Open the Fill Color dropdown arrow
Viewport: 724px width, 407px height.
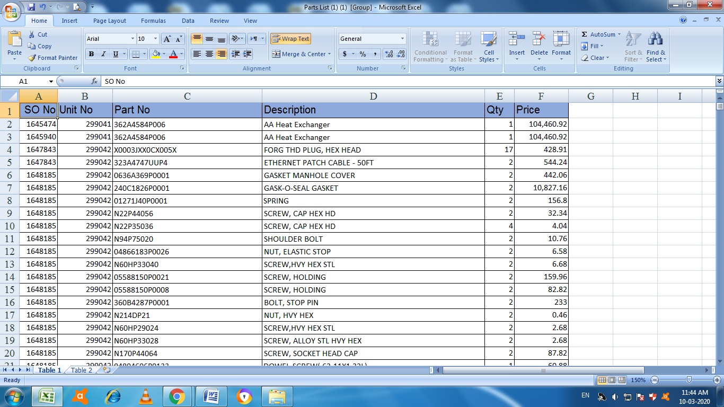pos(163,54)
